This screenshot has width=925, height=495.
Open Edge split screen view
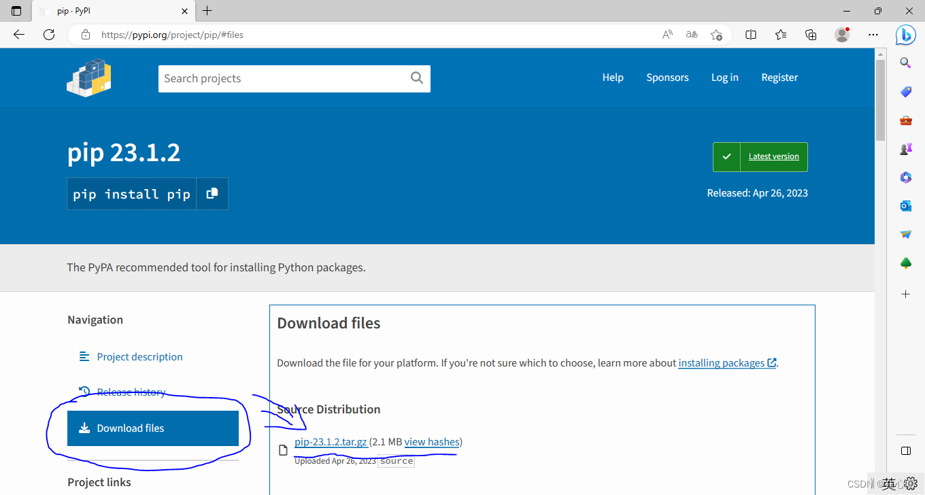click(751, 35)
